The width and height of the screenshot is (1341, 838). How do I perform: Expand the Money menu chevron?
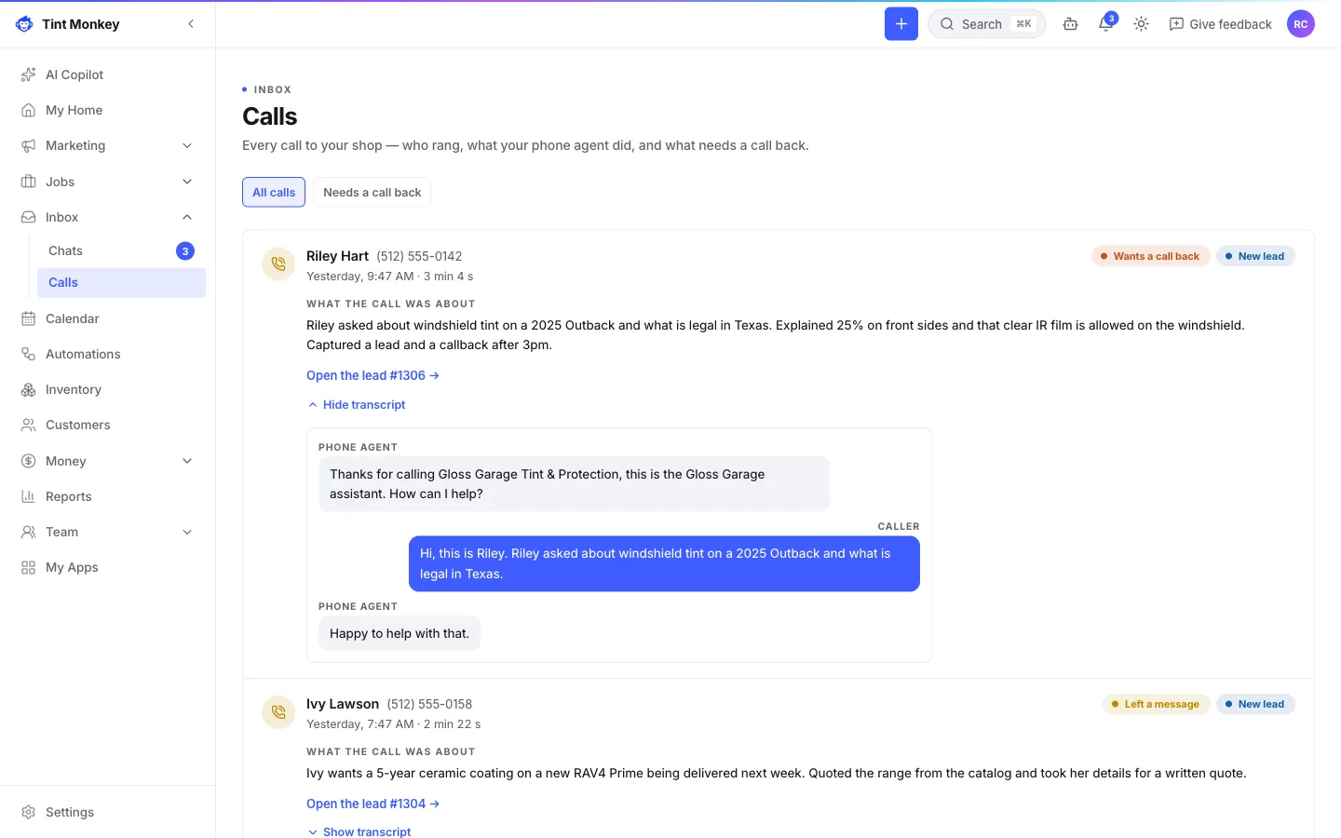pos(187,461)
